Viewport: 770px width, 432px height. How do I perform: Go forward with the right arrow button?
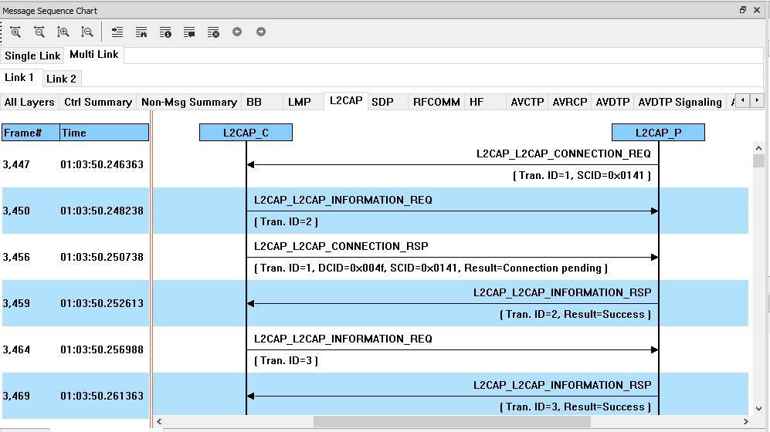[x=261, y=32]
